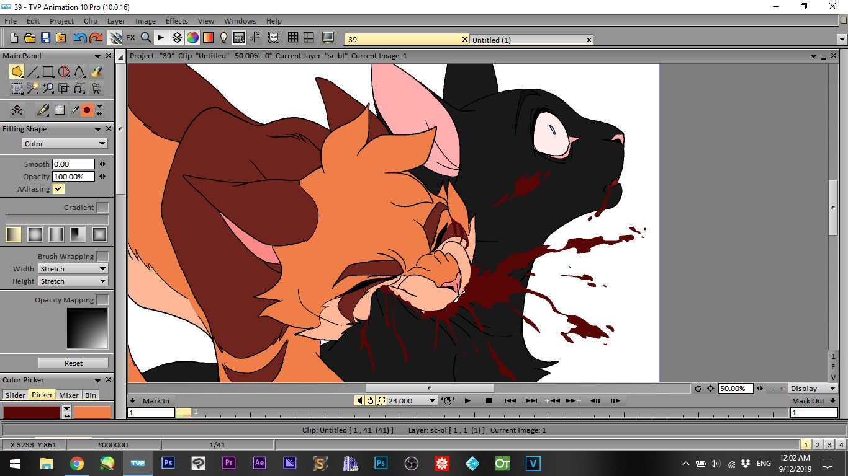Screen dimensions: 848x476
Task: Undo last action with the blue arrow
Action: 79,38
